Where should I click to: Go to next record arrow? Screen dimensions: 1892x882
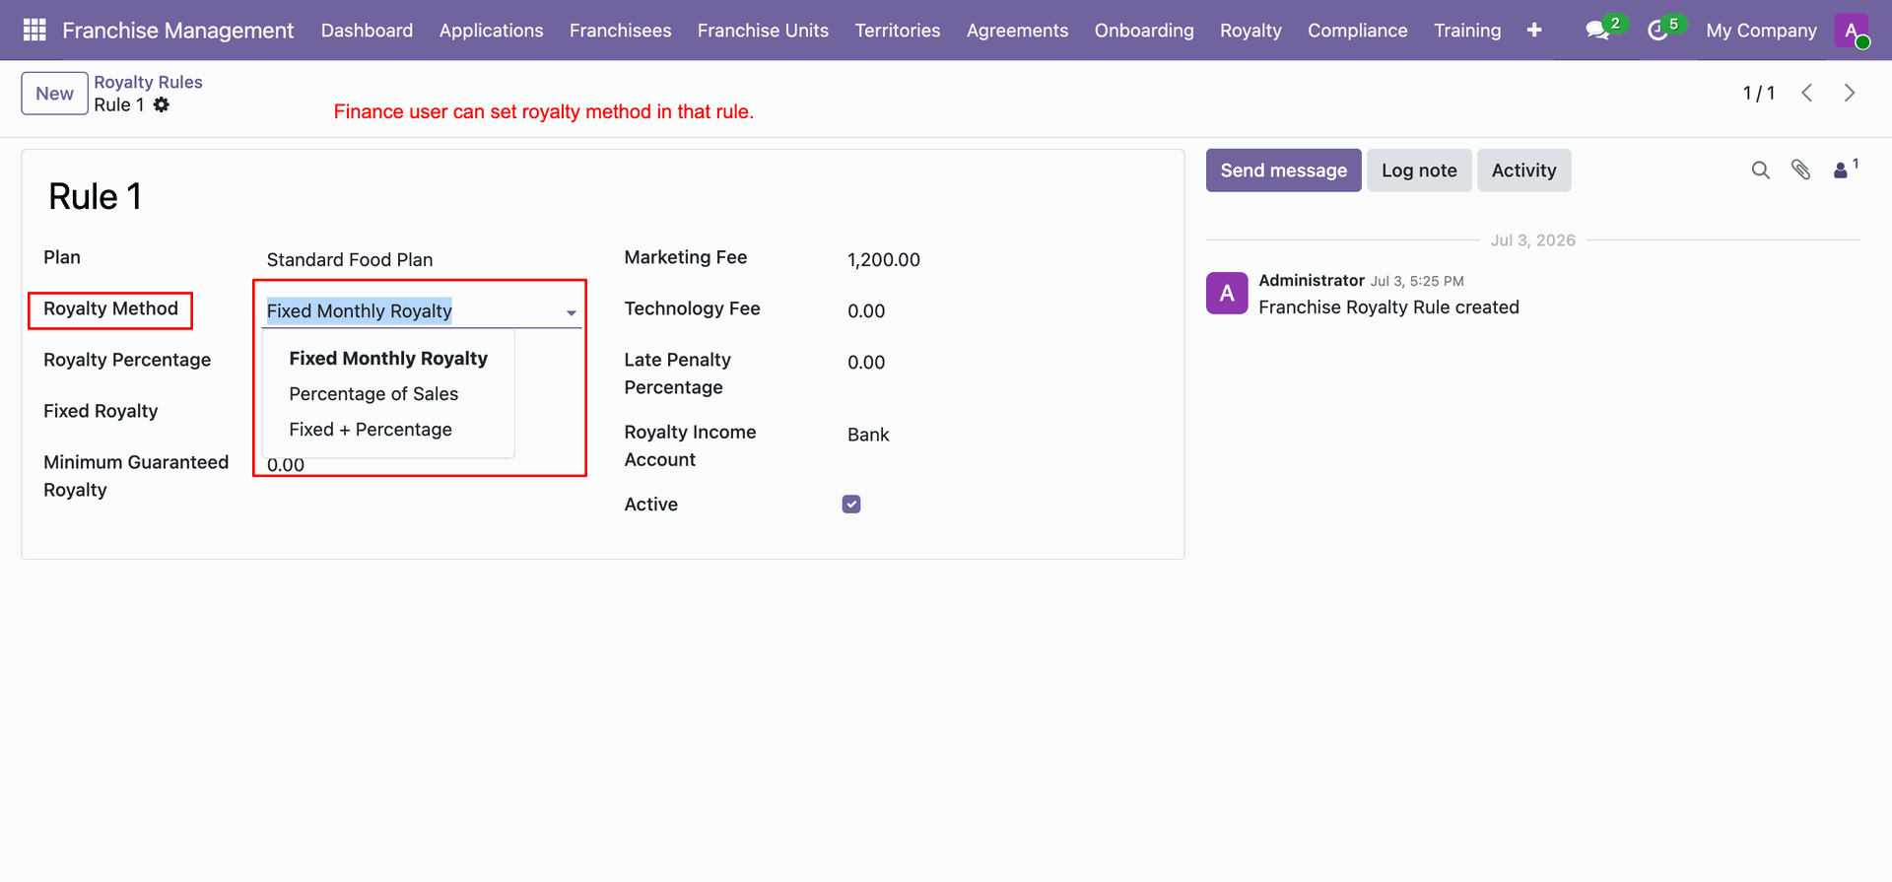click(1850, 93)
